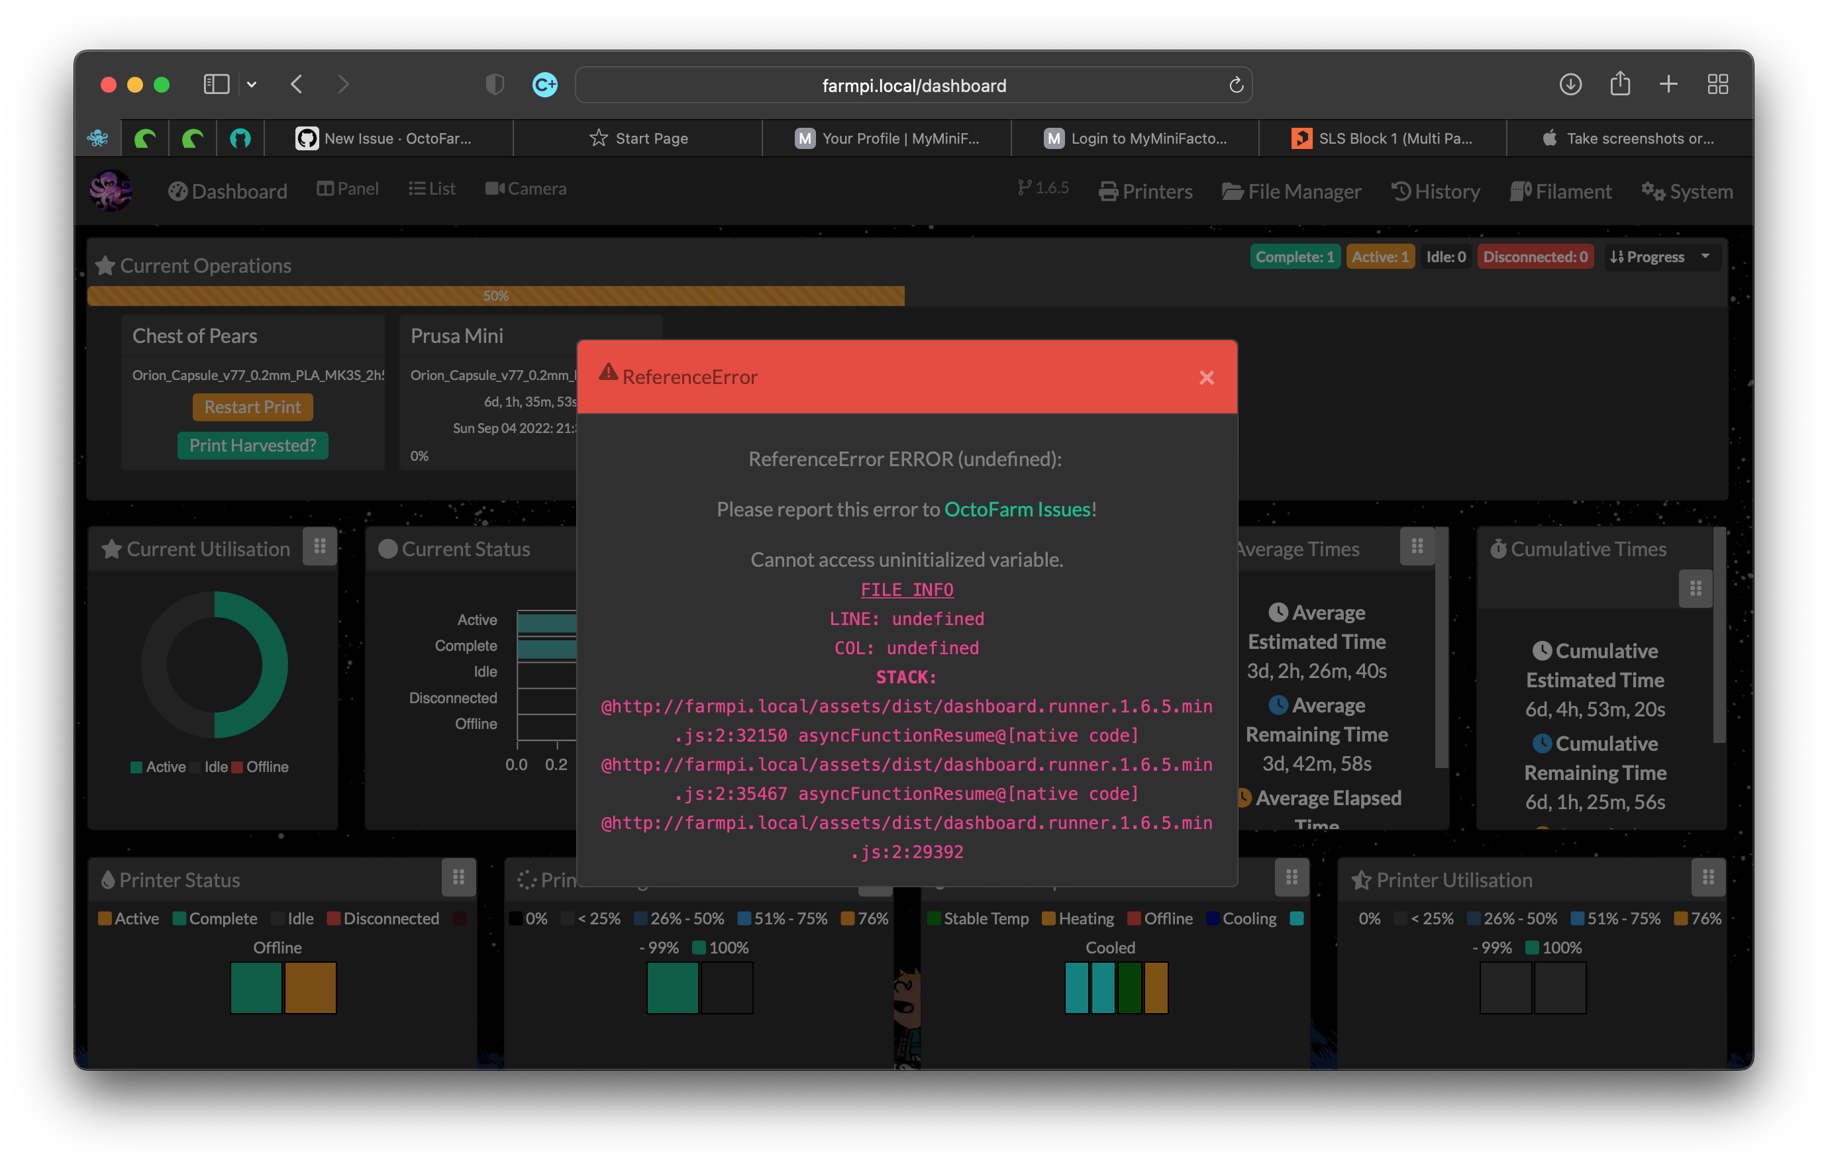Image resolution: width=1828 pixels, height=1168 pixels.
Task: Open the File Manager
Action: [1292, 191]
